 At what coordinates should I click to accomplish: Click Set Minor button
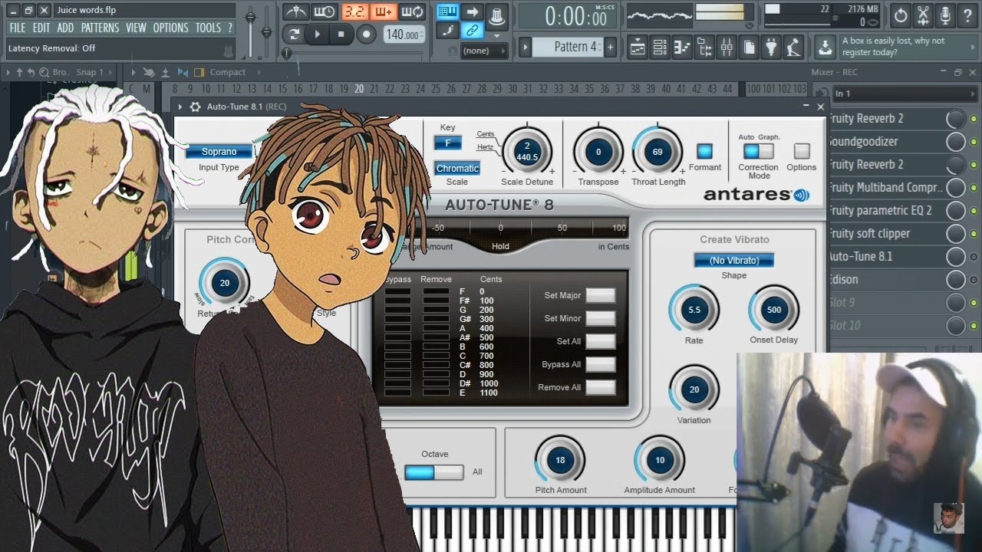tap(601, 318)
